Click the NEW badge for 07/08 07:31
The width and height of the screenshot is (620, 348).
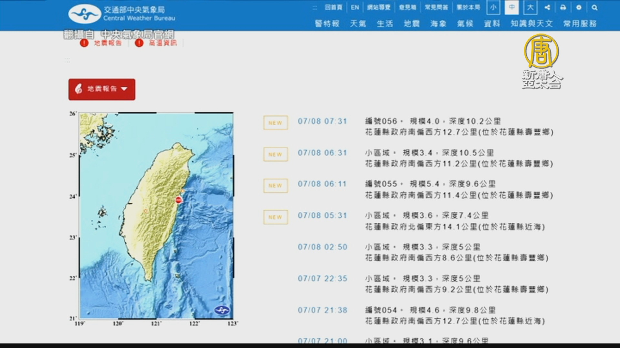275,123
